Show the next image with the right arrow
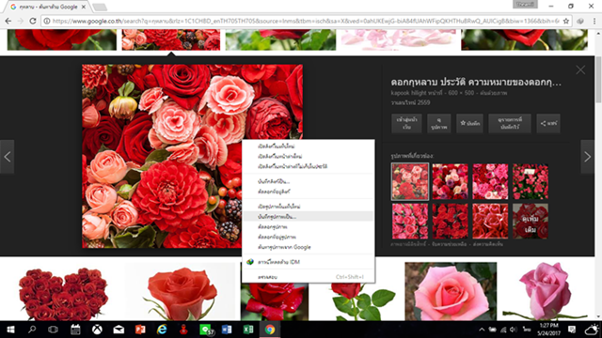 587,157
